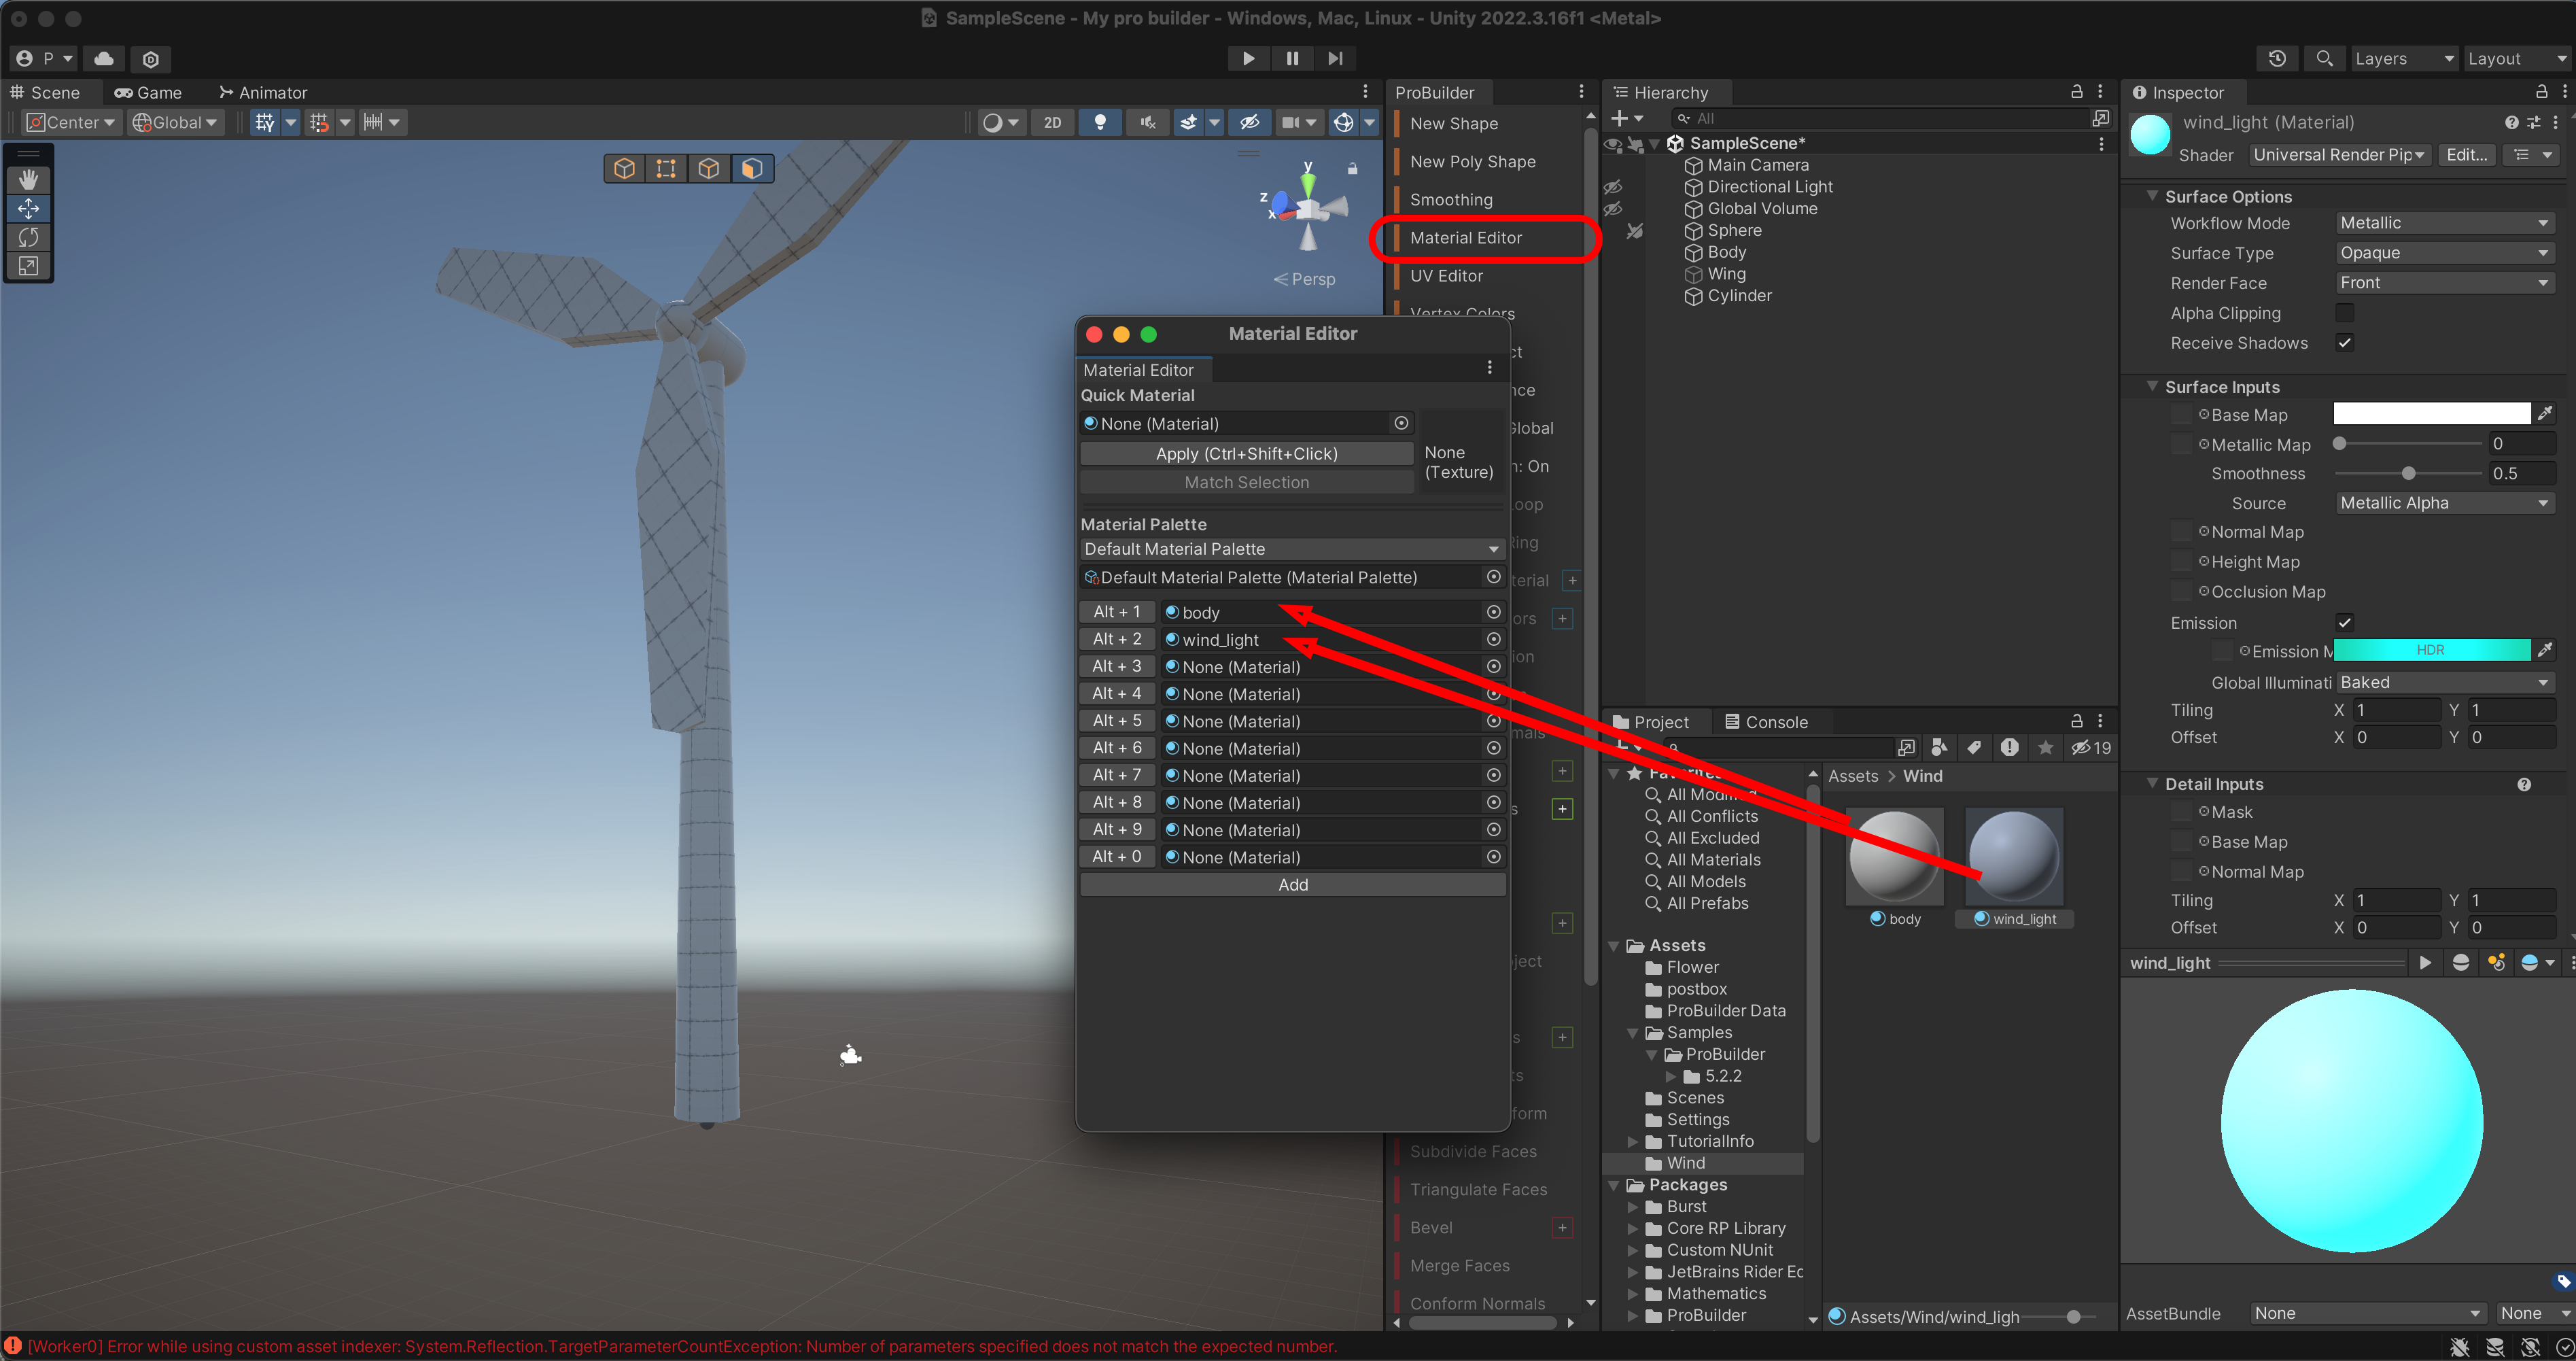The width and height of the screenshot is (2576, 1361).
Task: Click ProBuilder face selection mode icon
Action: pos(752,168)
